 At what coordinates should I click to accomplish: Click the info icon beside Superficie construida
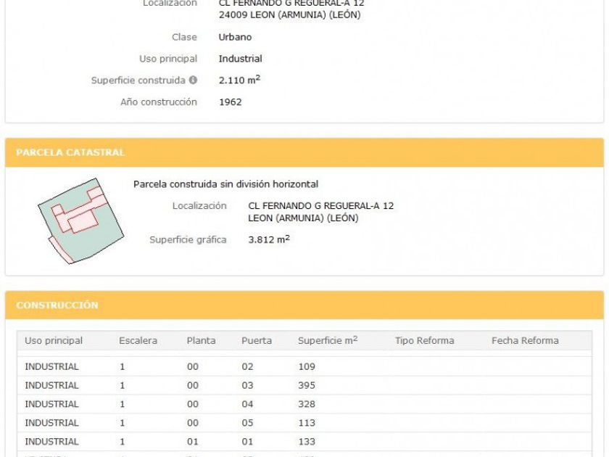click(193, 80)
